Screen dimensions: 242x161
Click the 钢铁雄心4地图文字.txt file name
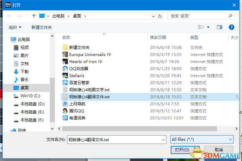click(x=89, y=90)
